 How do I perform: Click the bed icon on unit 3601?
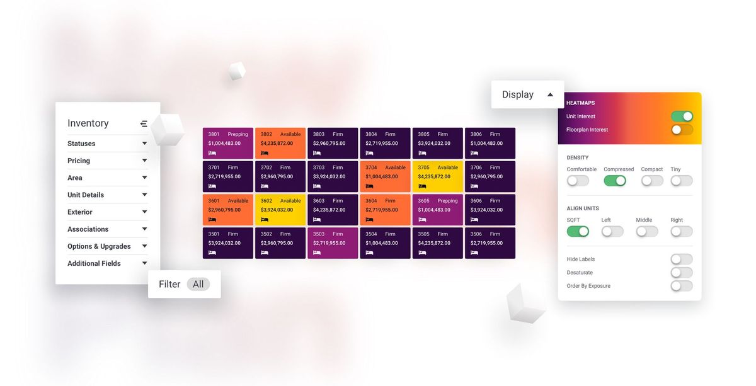(x=213, y=218)
